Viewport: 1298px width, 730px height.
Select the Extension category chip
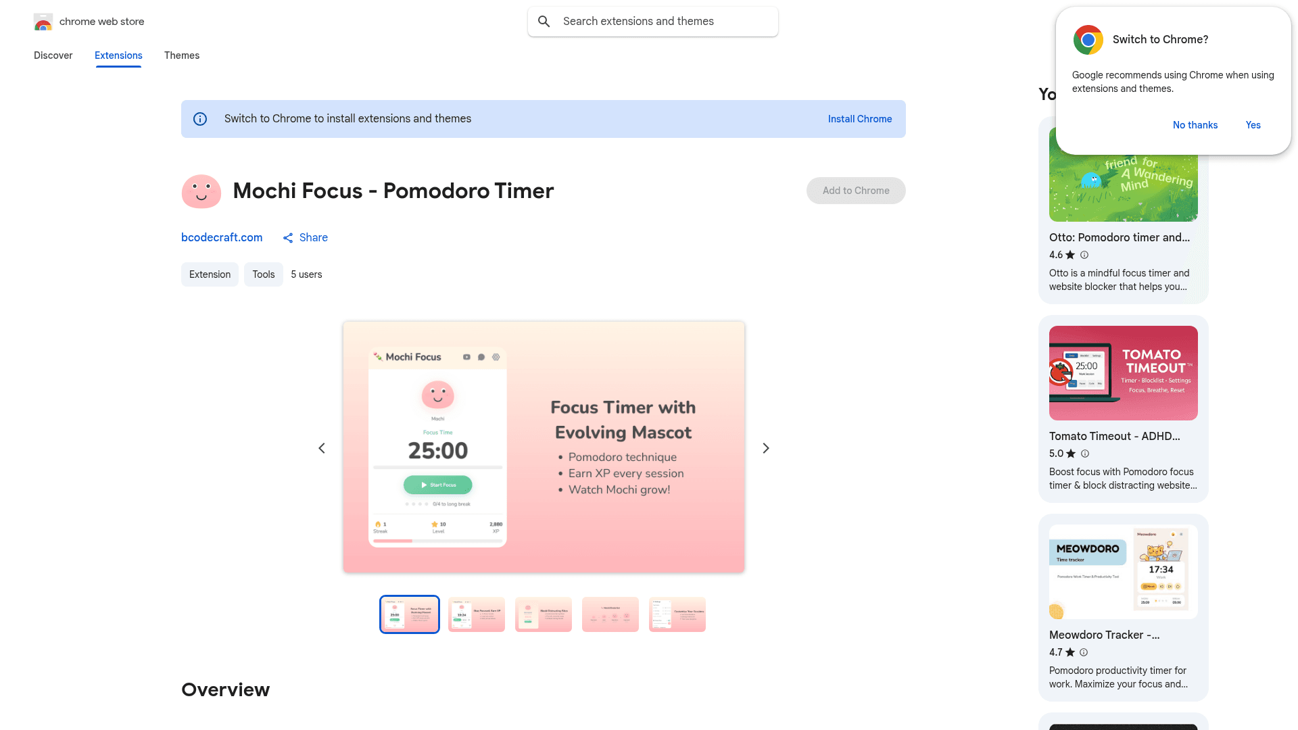pos(210,274)
